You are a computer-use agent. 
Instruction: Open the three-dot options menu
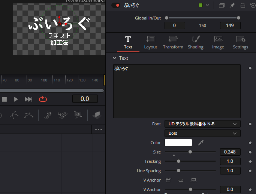99,129
